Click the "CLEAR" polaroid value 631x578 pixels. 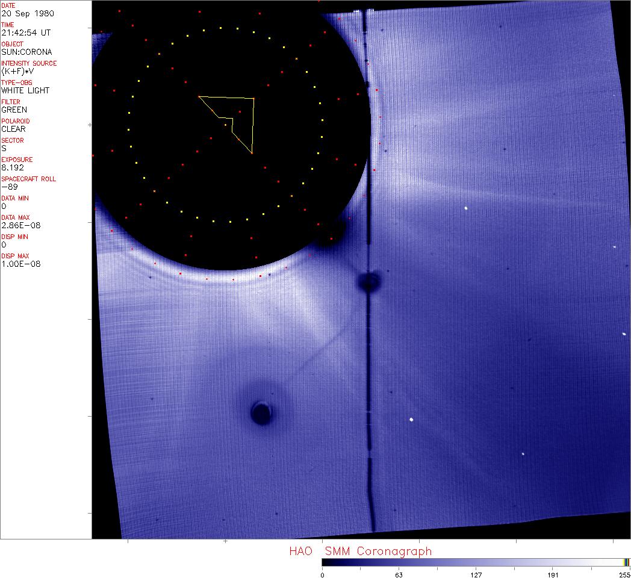tap(14, 129)
